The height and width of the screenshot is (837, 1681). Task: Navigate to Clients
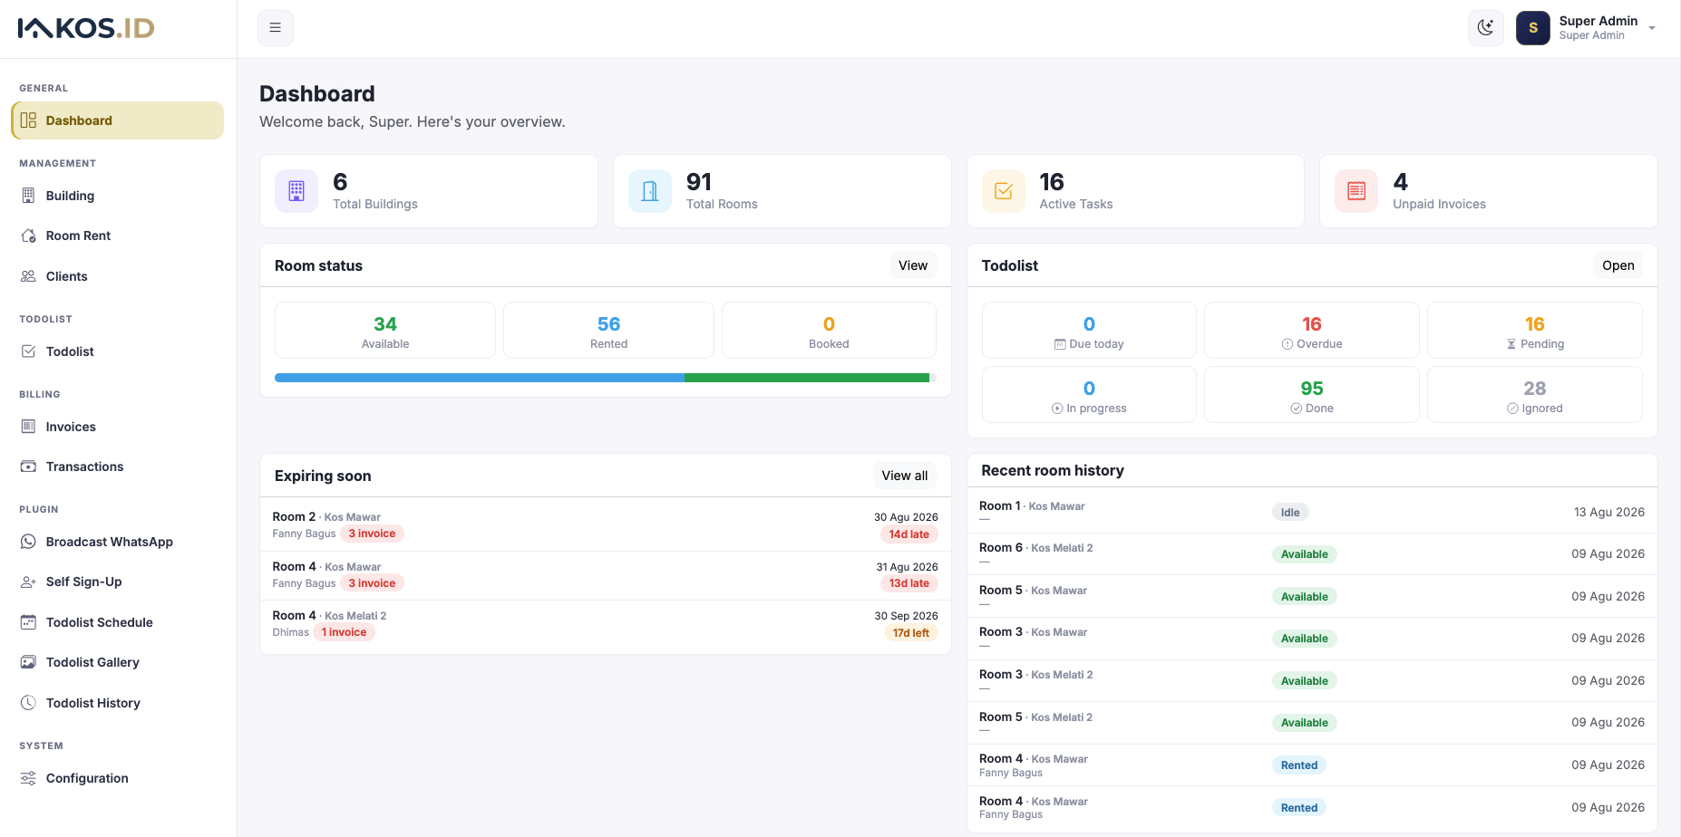[118, 276]
